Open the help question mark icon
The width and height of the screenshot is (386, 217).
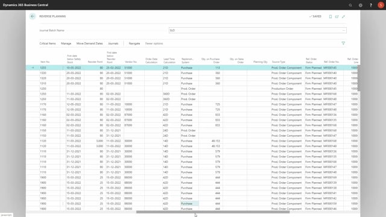[x=371, y=5]
